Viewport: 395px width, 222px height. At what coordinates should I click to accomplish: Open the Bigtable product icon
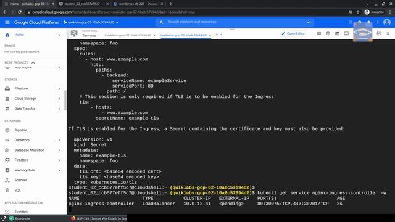7,130
